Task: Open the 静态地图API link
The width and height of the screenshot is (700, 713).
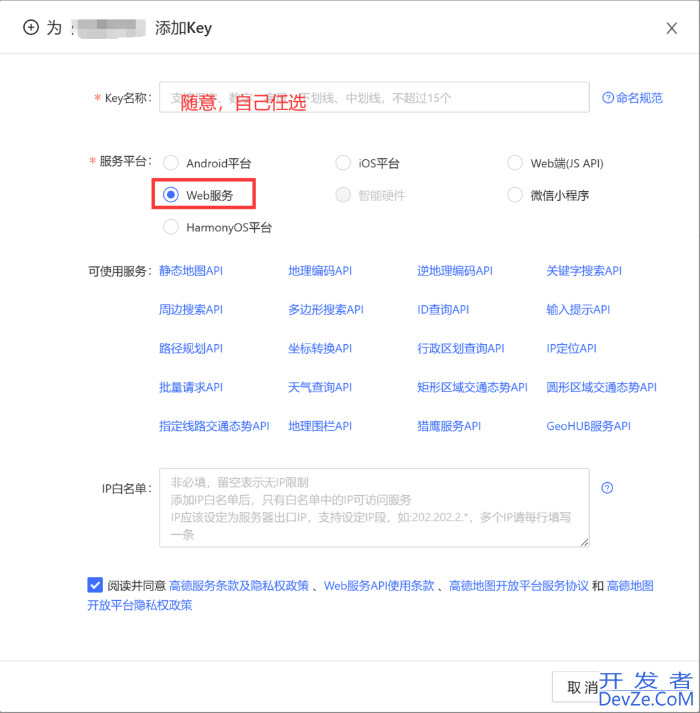Action: [x=191, y=271]
